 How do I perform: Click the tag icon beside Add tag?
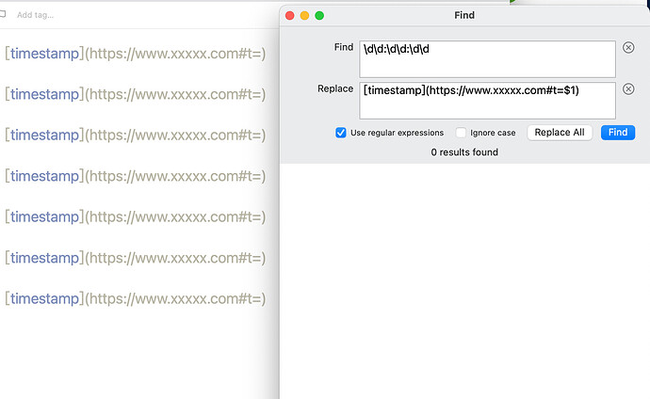tap(3, 14)
